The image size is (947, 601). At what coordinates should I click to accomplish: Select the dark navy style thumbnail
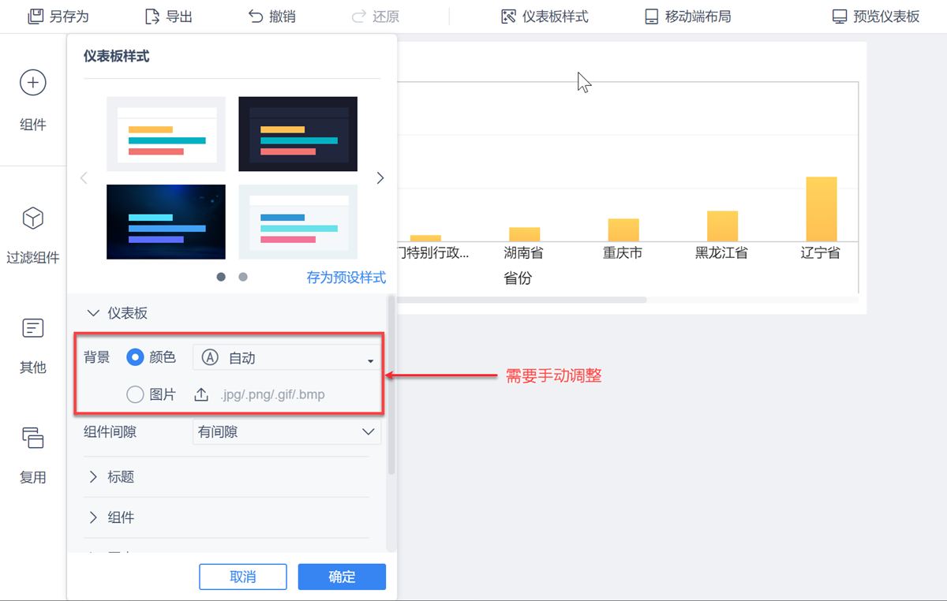click(x=298, y=134)
